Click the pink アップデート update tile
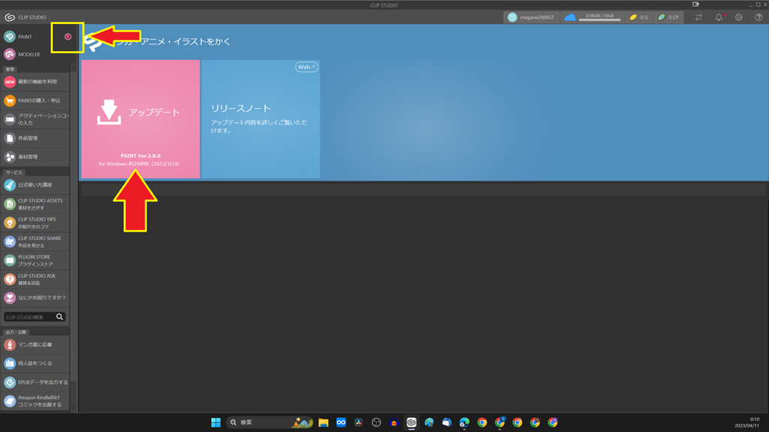Viewport: 769px width, 432px height. coord(140,119)
